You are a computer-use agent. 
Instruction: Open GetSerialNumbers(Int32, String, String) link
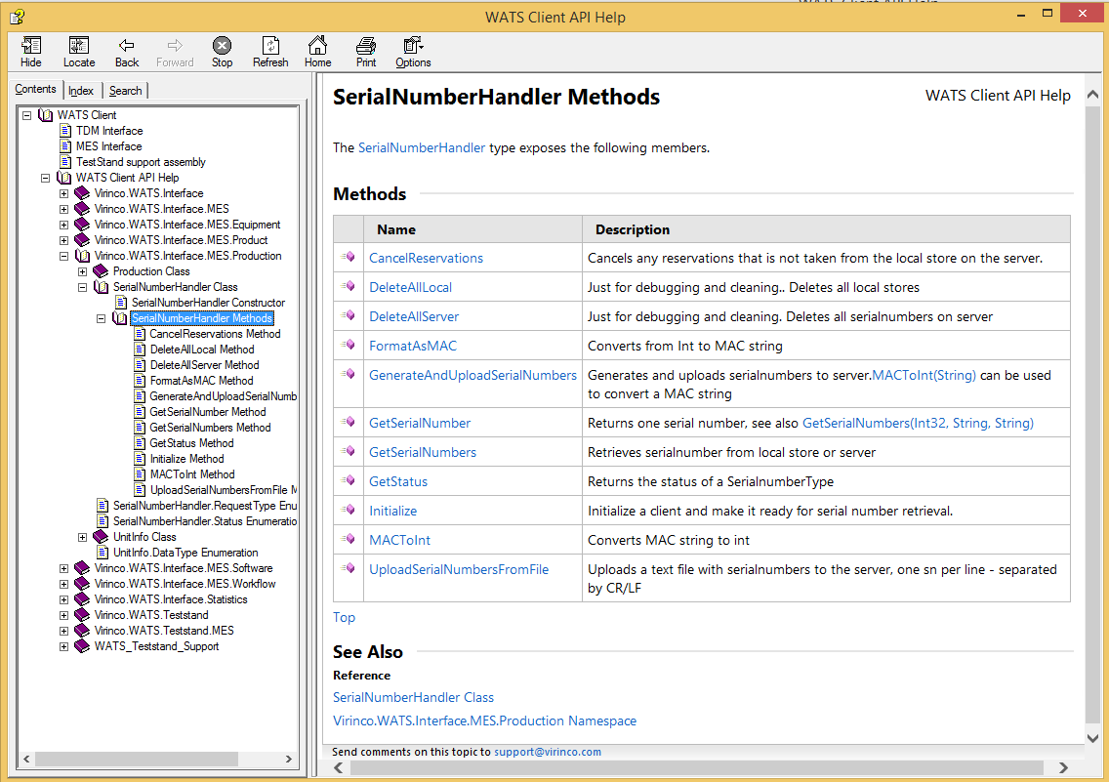pyautogui.click(x=918, y=423)
